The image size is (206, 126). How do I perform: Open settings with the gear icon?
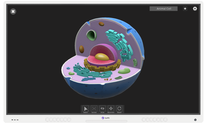coord(195,9)
